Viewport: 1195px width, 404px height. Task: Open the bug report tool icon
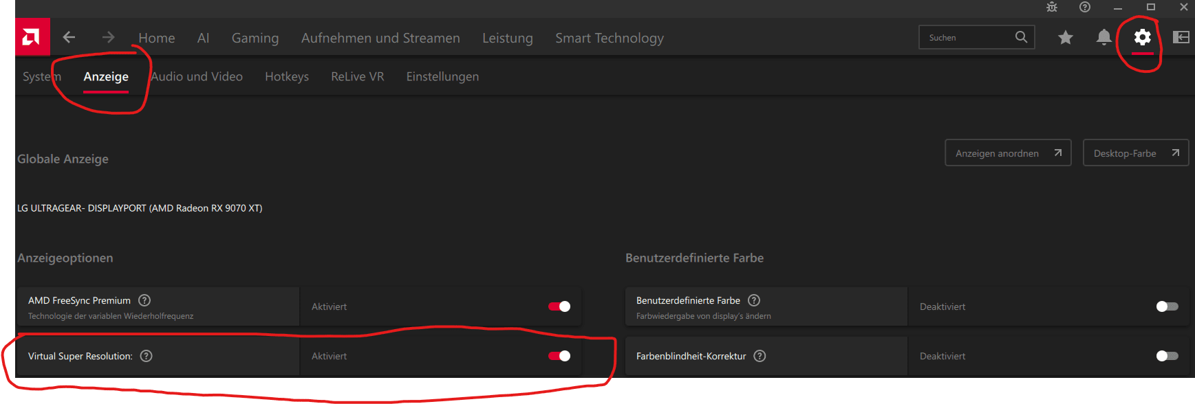tap(1052, 7)
